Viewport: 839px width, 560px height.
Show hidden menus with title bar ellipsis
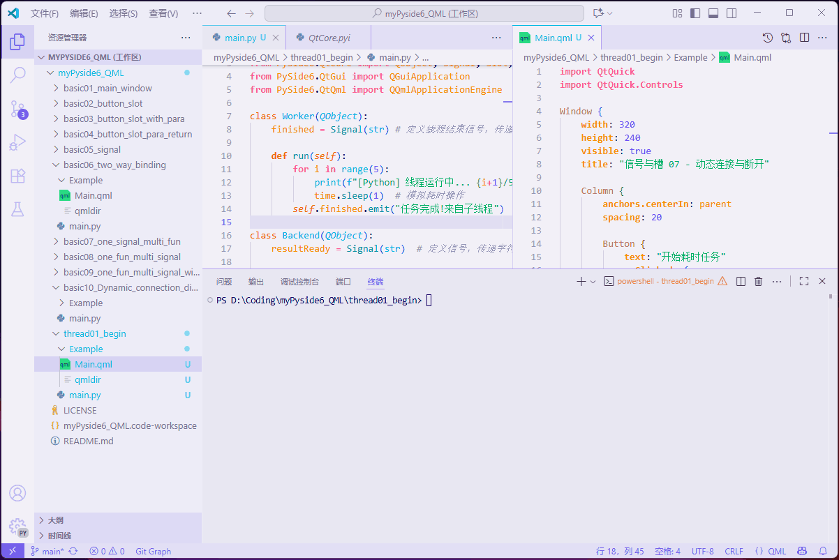tap(197, 13)
